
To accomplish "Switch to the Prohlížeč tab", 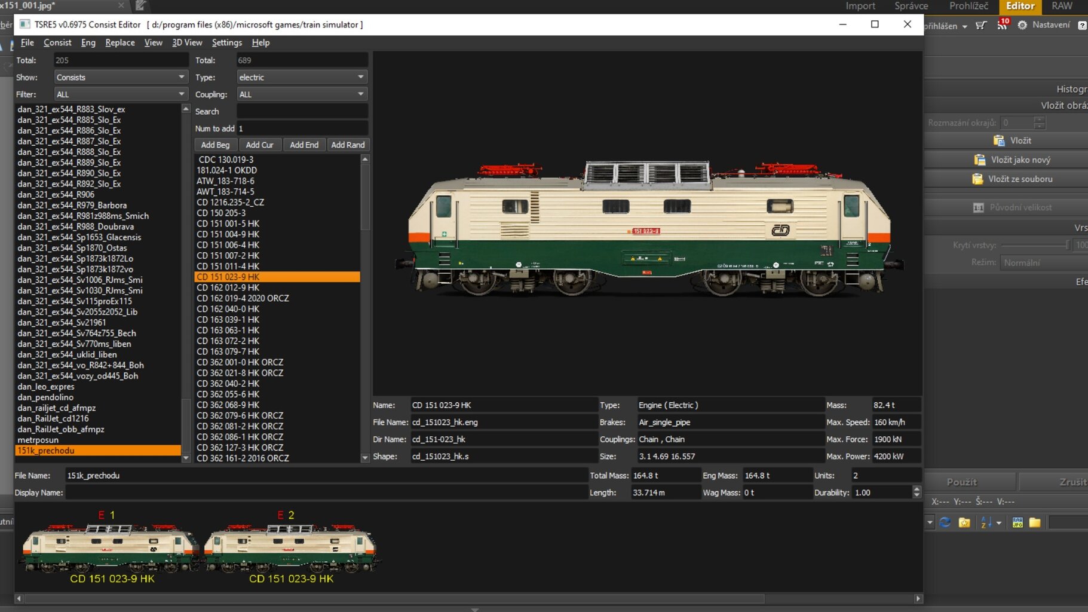I will 969,6.
